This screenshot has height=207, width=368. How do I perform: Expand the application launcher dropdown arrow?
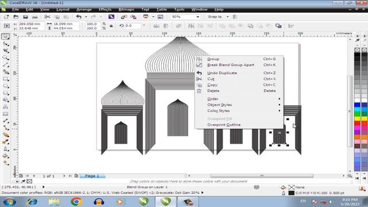(x=154, y=17)
